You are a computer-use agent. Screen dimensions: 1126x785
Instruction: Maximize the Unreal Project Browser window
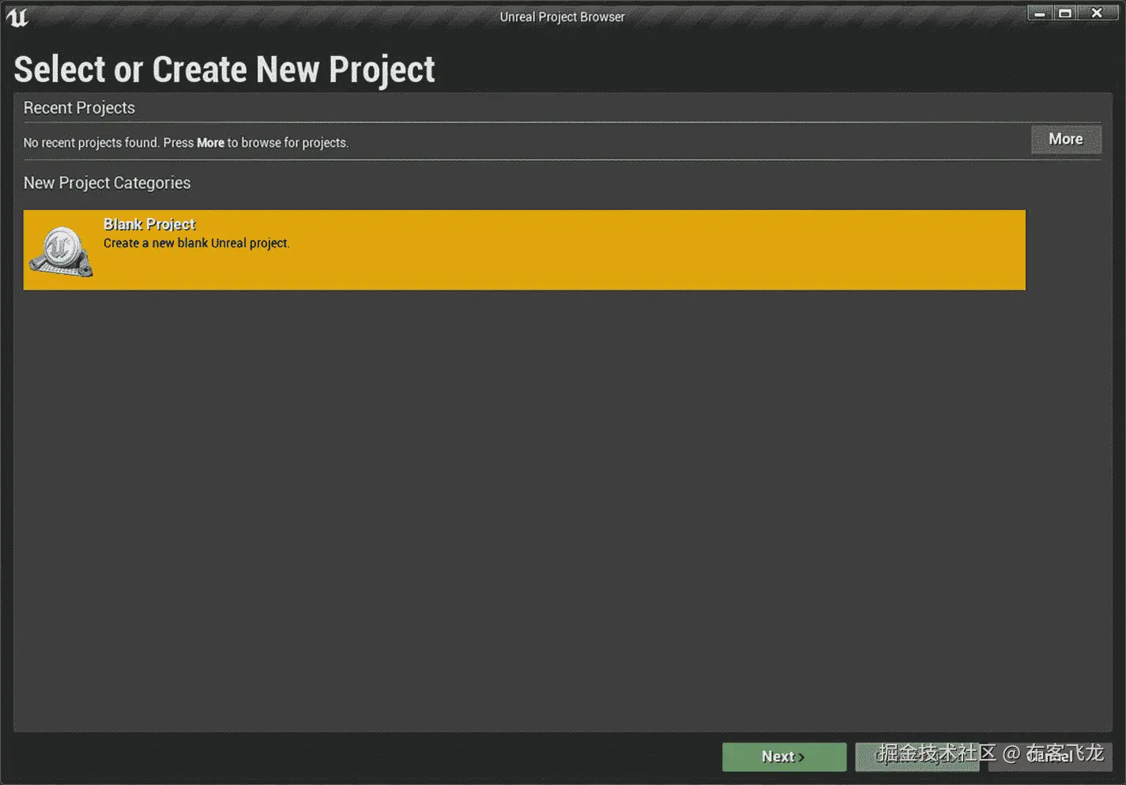(x=1065, y=13)
